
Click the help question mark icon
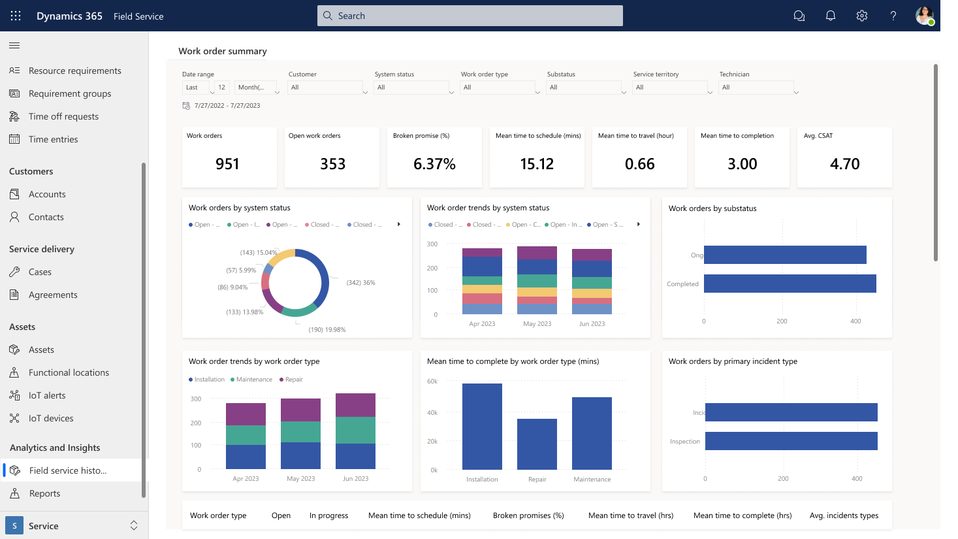click(893, 16)
